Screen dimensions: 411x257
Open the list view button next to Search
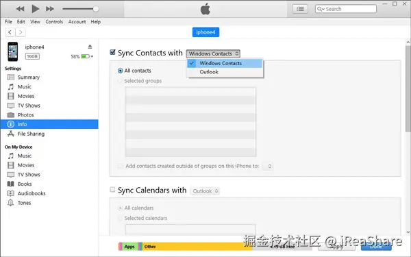(x=300, y=9)
